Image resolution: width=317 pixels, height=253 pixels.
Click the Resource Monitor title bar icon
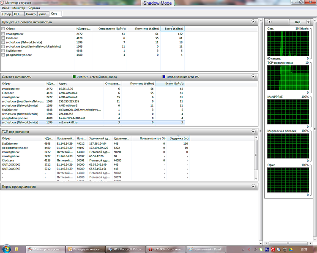coord(2,3)
